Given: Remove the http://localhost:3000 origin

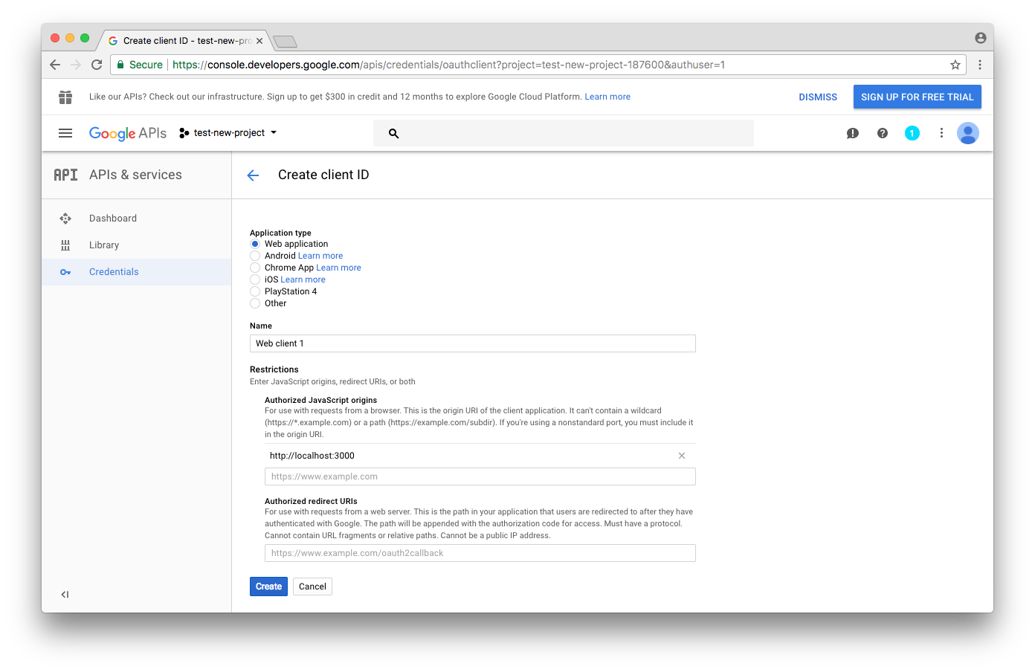Looking at the screenshot, I should pyautogui.click(x=682, y=456).
